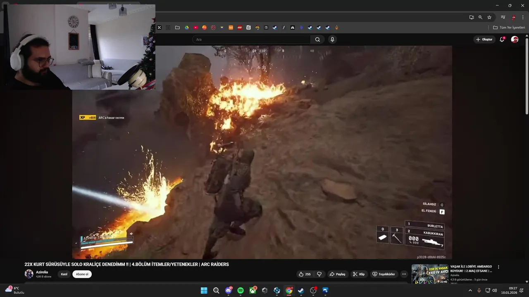Image resolution: width=529 pixels, height=297 pixels.
Task: Click the system tray microphone icon
Action: point(479,290)
